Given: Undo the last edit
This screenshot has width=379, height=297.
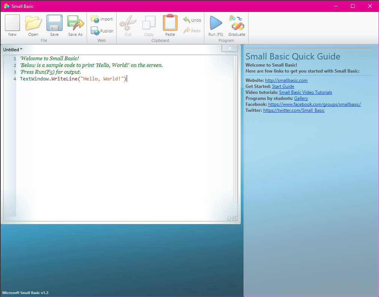Looking at the screenshot, I should point(192,20).
